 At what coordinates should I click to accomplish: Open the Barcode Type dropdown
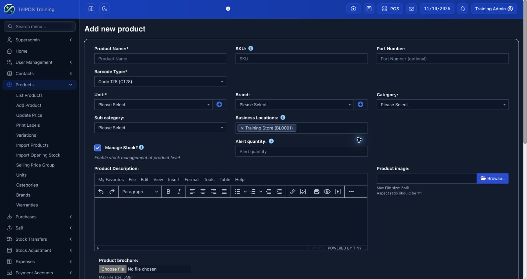tap(160, 82)
